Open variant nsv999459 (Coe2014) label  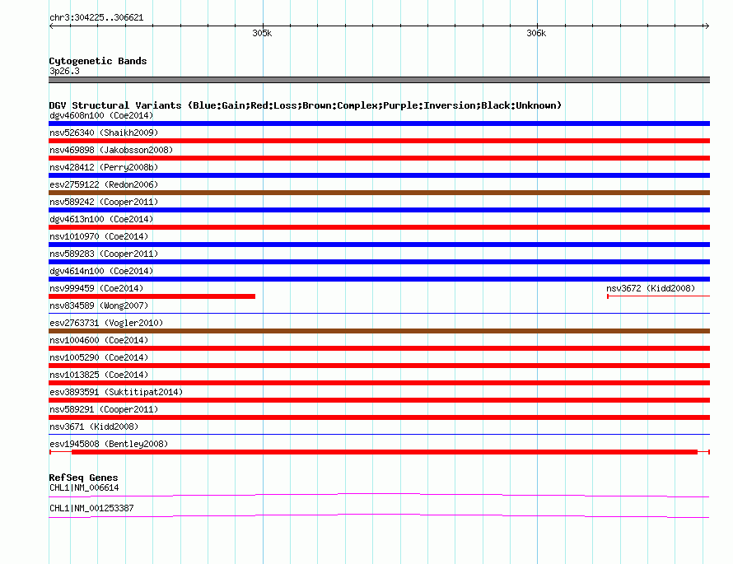coord(96,288)
